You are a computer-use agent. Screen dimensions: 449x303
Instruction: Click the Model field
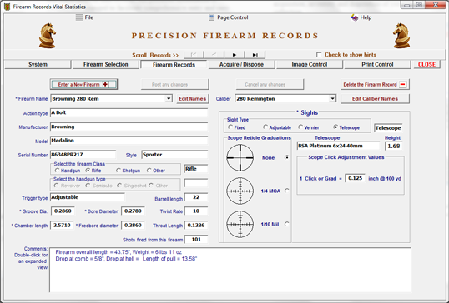coord(129,141)
